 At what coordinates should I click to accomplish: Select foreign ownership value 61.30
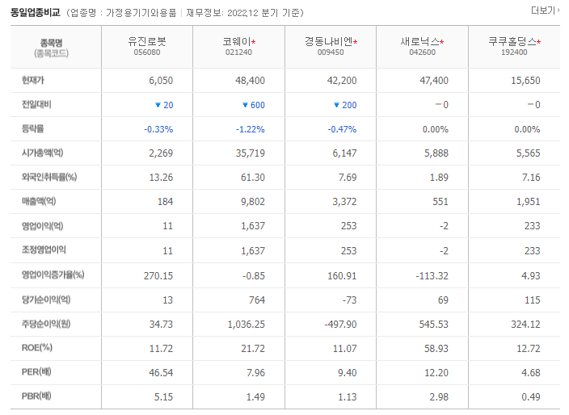[x=253, y=178]
